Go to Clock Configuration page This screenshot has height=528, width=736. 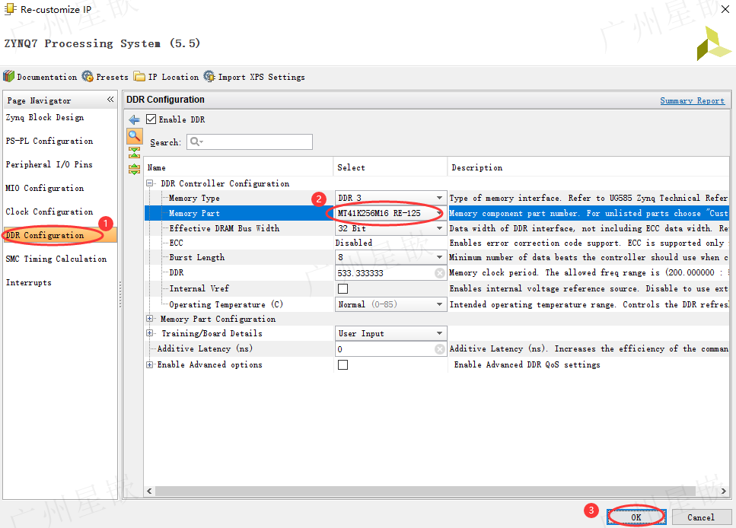[x=49, y=212]
